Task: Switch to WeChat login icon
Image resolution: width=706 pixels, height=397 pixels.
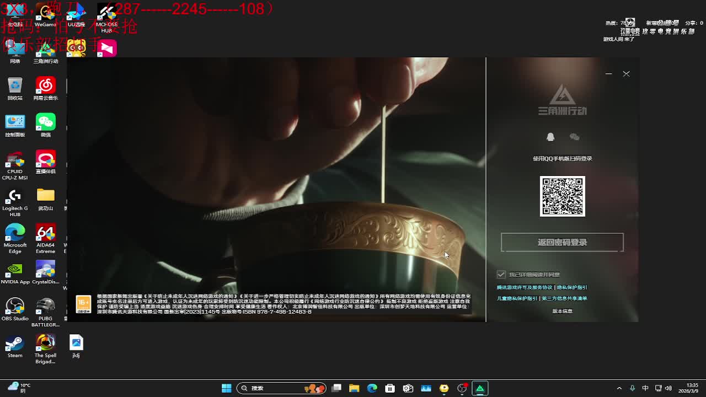Action: tap(574, 137)
